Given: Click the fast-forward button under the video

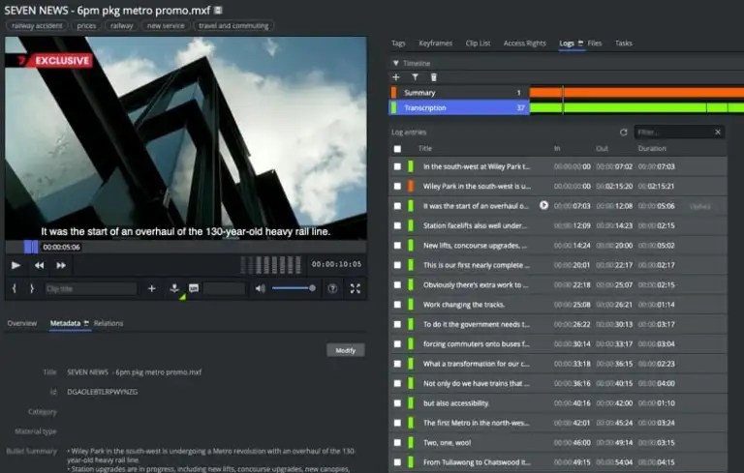Looking at the screenshot, I should 61,265.
